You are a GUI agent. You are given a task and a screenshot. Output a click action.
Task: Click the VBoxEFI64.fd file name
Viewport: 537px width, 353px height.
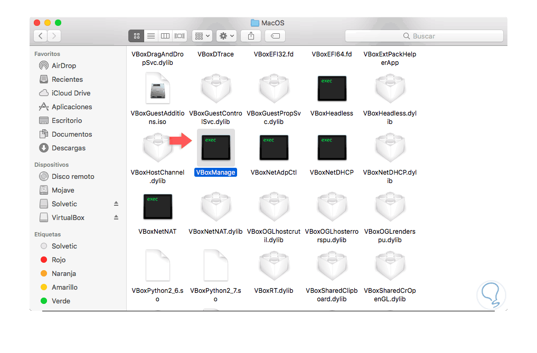pyautogui.click(x=332, y=54)
